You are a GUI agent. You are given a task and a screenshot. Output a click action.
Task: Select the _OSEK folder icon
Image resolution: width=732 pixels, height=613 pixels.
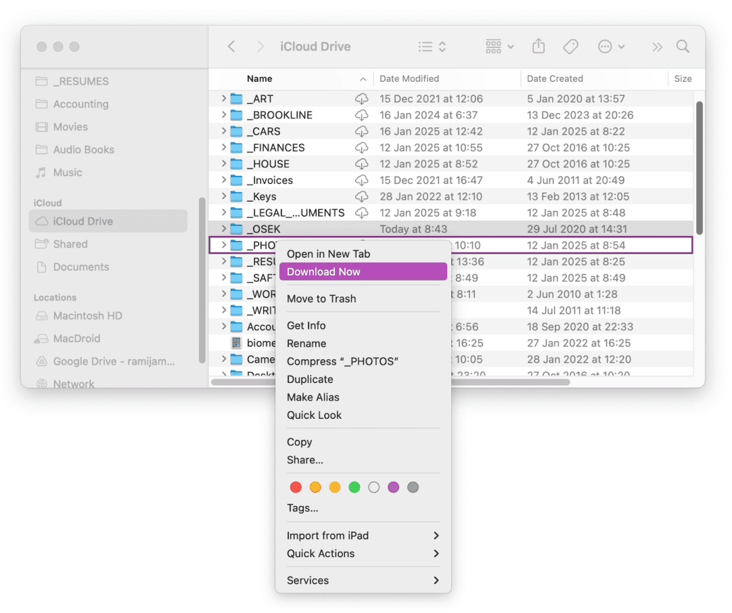point(237,229)
